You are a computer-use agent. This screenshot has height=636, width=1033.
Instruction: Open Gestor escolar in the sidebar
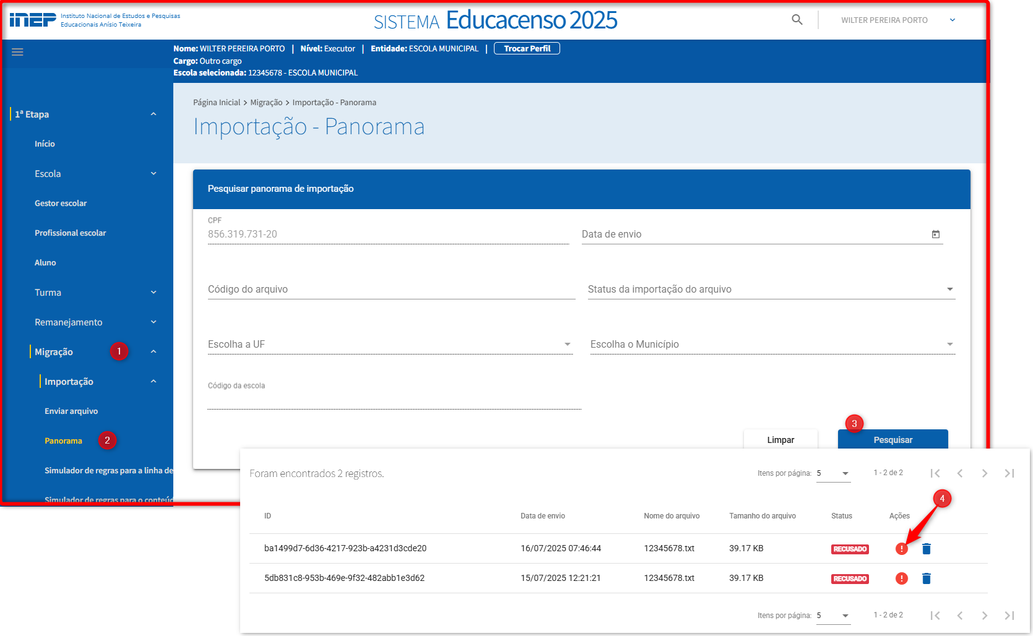click(61, 204)
